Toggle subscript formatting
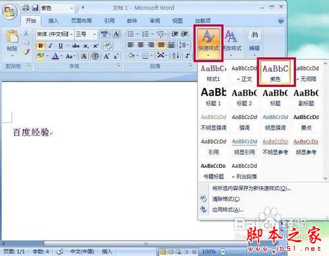Screen dimensions: 329x256 coord(86,46)
